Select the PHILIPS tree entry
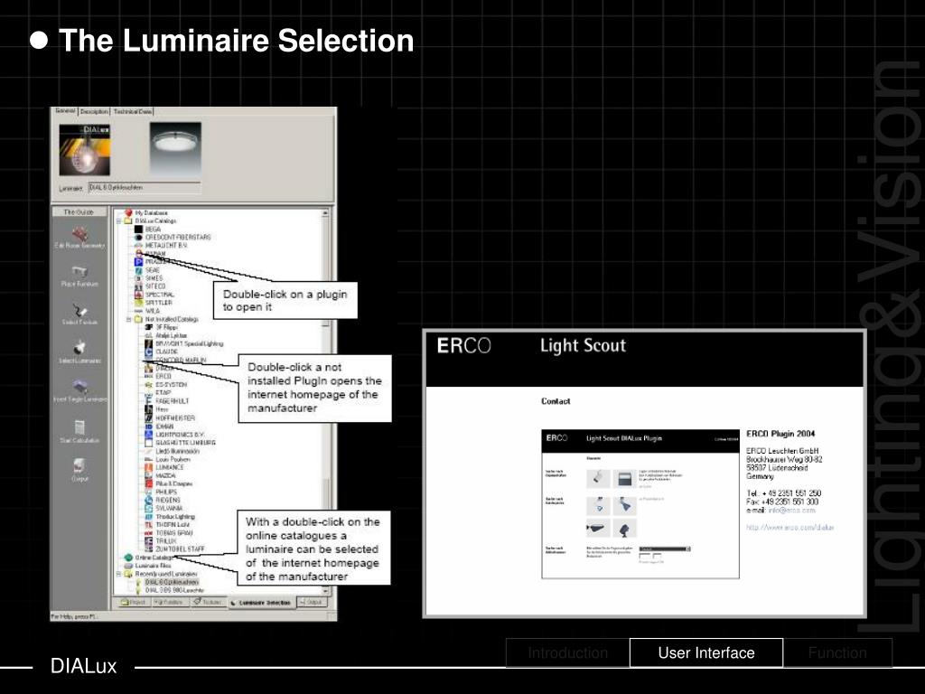 166,492
